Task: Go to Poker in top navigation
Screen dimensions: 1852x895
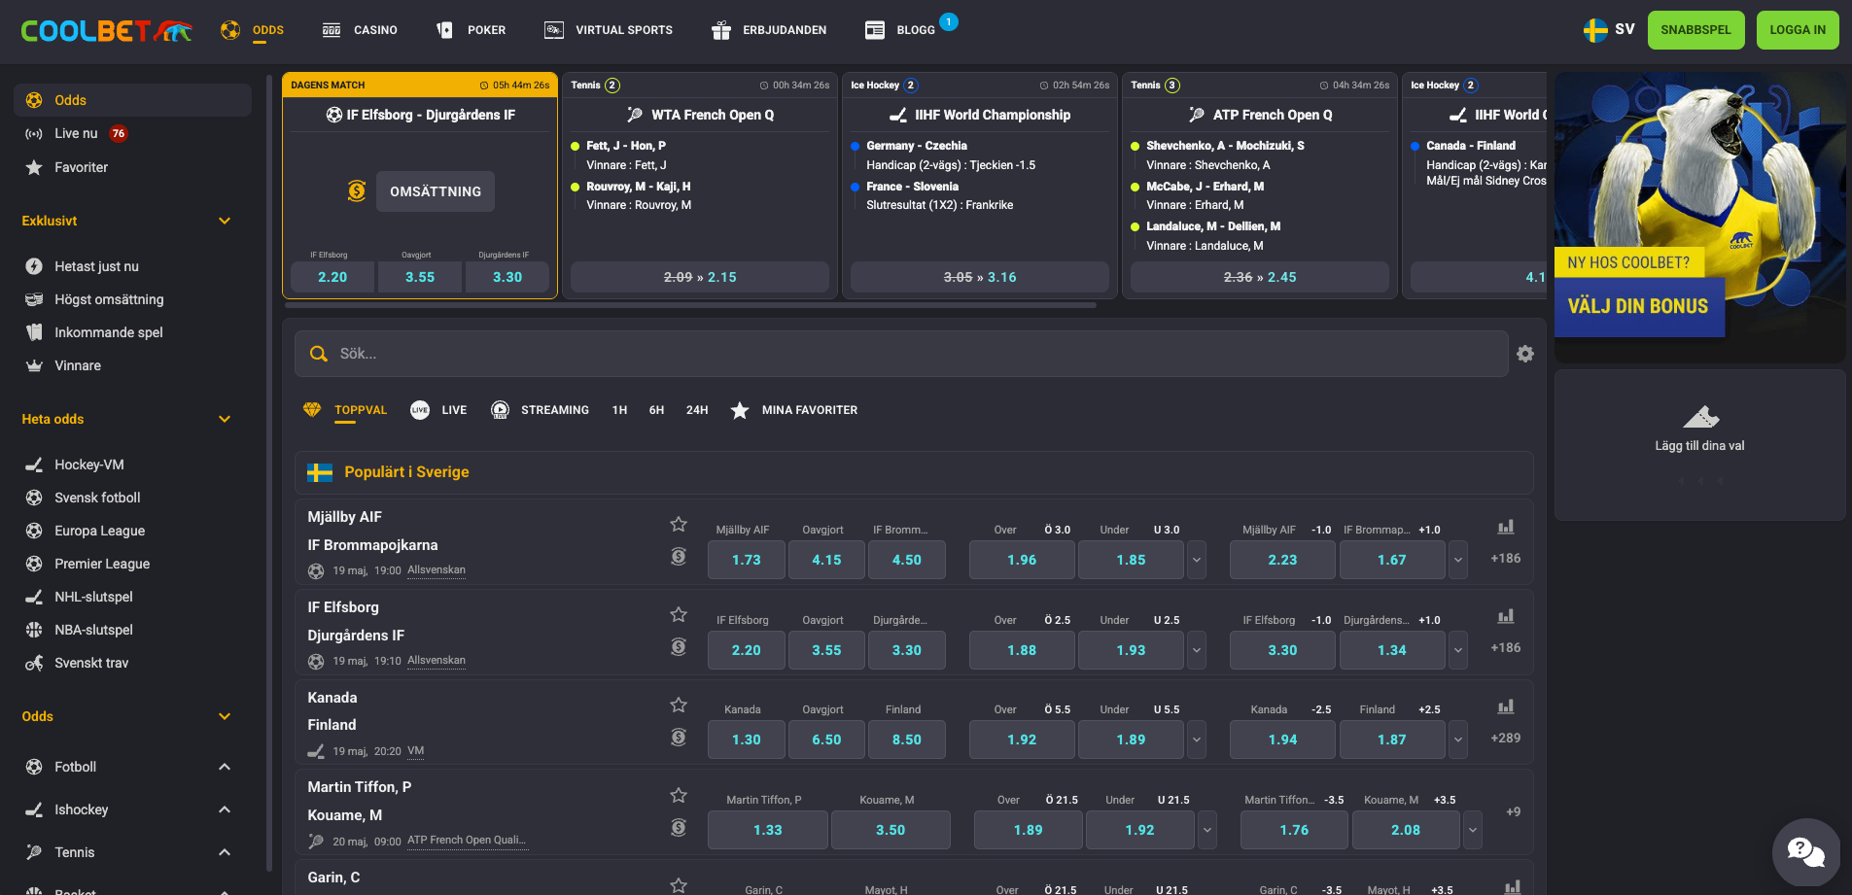Action: [x=472, y=30]
